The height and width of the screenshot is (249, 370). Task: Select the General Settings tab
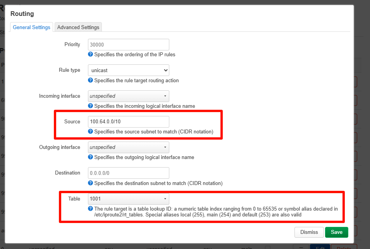tap(31, 27)
